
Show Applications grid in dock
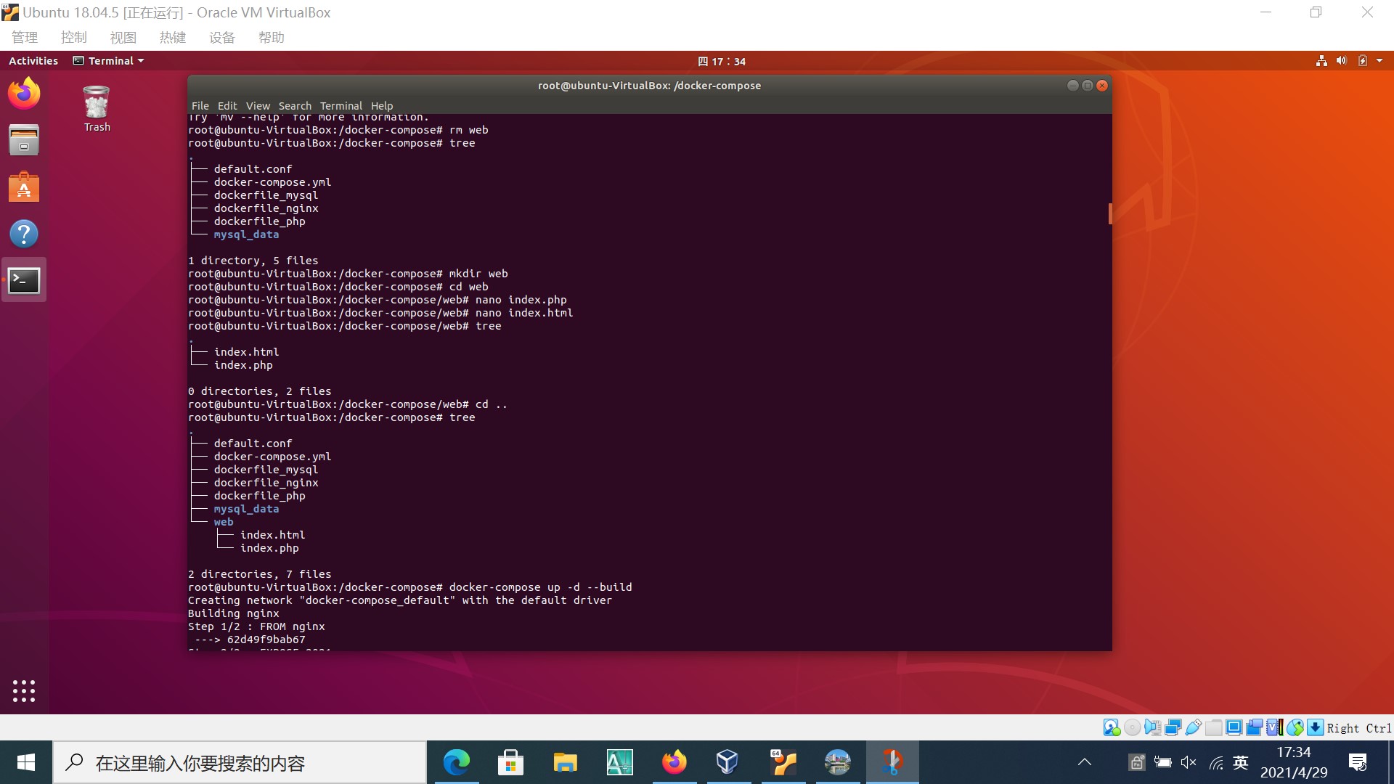(x=24, y=690)
